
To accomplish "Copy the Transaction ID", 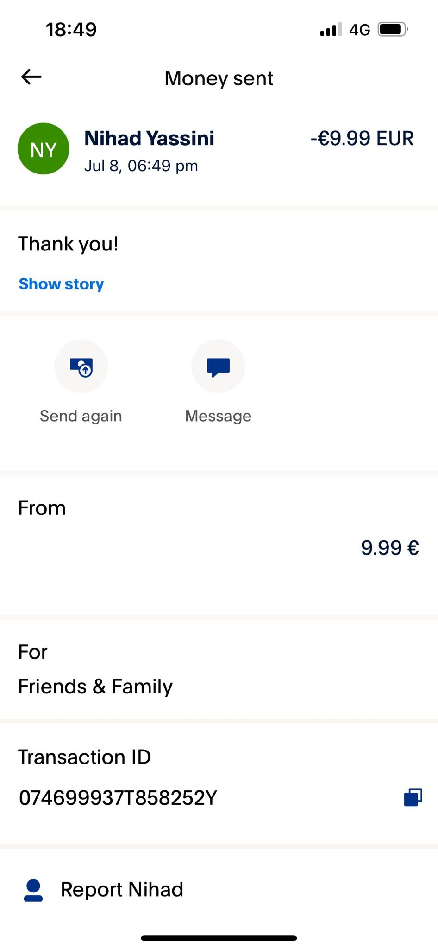I will 413,797.
